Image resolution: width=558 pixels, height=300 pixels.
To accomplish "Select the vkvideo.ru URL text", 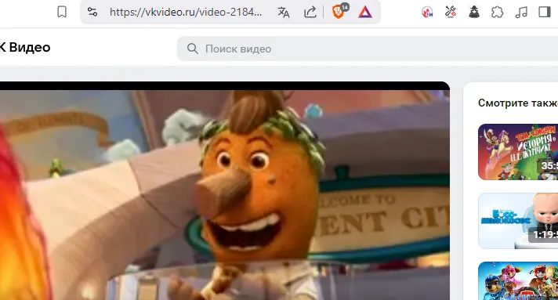I will pyautogui.click(x=186, y=12).
